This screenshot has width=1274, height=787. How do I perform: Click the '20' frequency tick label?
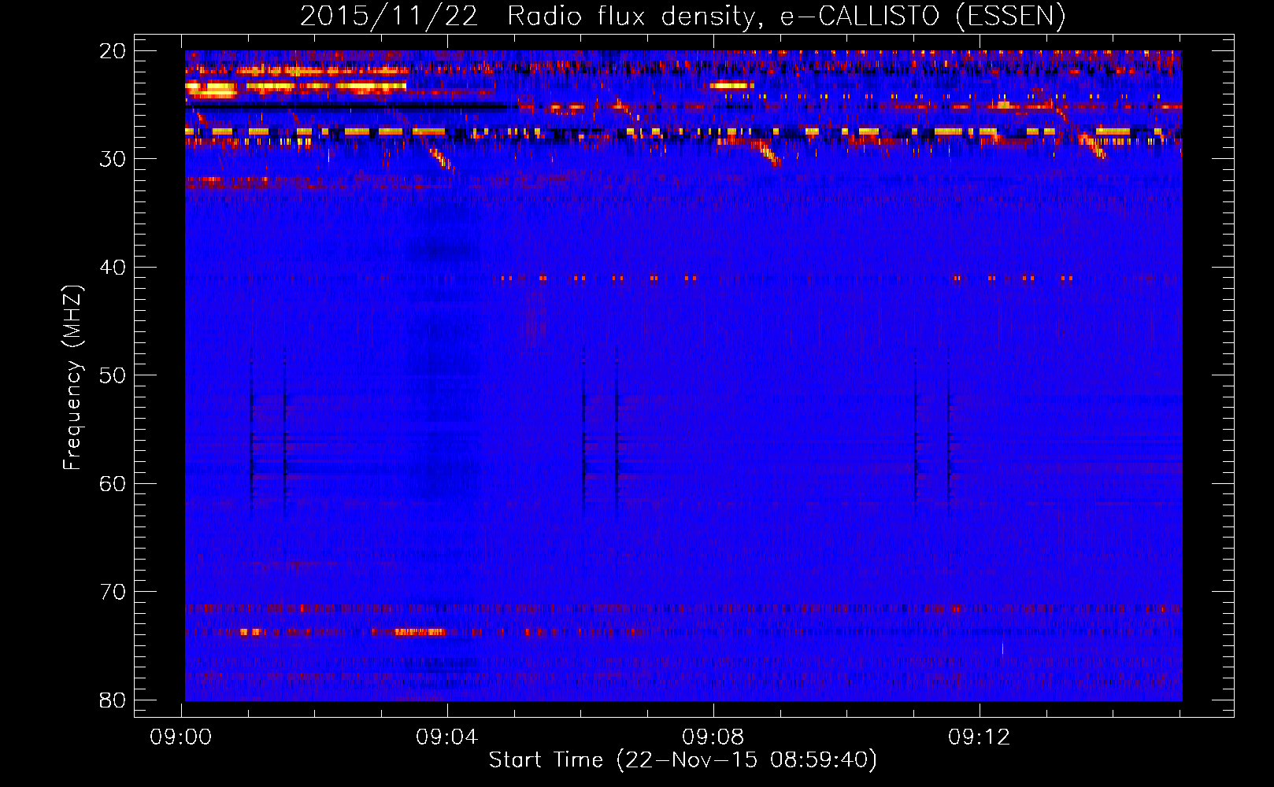pyautogui.click(x=113, y=51)
